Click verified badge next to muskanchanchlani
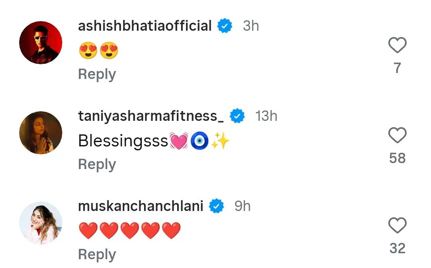The width and height of the screenshot is (431, 268). (x=217, y=206)
